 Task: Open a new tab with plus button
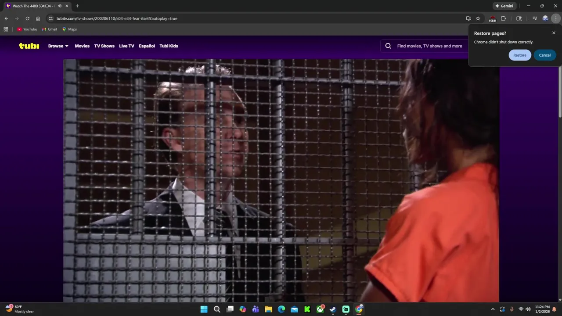pyautogui.click(x=77, y=6)
